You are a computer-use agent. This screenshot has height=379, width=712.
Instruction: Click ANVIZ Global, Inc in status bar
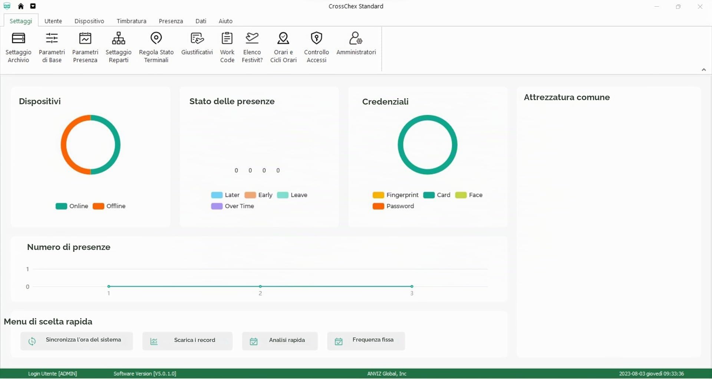387,373
